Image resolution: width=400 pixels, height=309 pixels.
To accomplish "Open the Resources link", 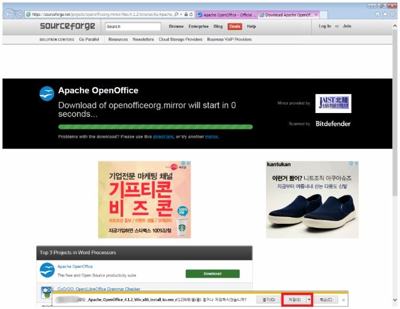I will tap(118, 39).
